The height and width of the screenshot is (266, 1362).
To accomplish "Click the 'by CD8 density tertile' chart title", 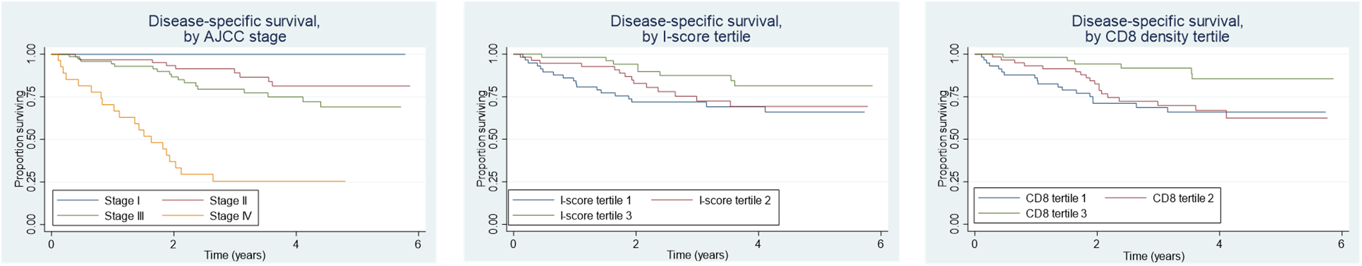I will (1157, 37).
